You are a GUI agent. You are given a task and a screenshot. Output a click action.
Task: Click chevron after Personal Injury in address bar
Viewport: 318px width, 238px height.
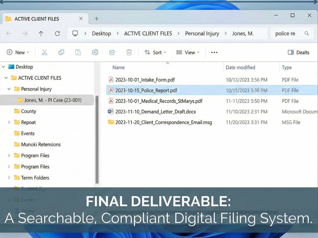pyautogui.click(x=225, y=33)
